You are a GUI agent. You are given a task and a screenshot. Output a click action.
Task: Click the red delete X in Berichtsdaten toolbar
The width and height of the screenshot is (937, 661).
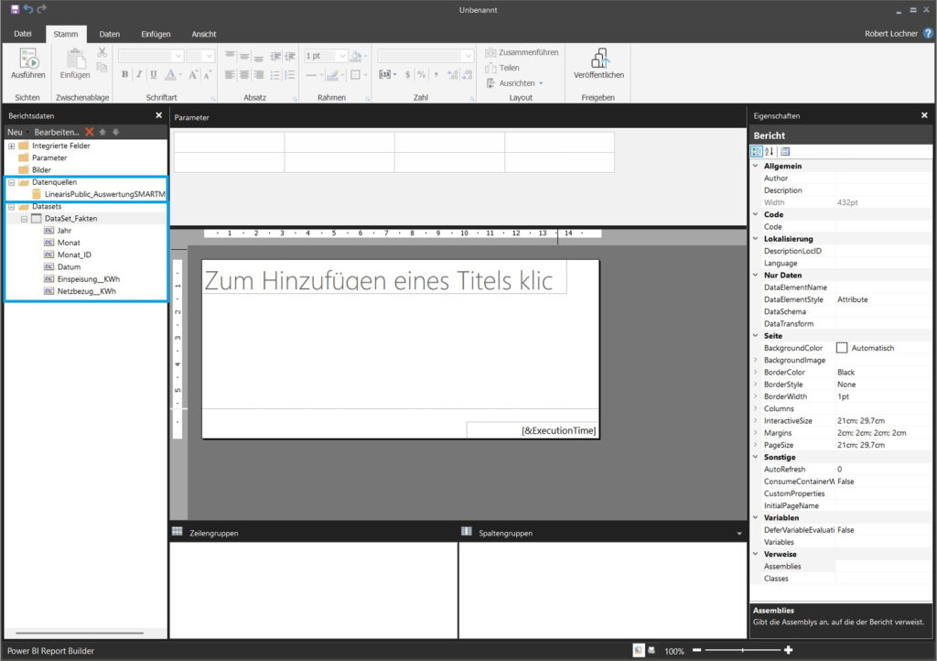coord(90,132)
